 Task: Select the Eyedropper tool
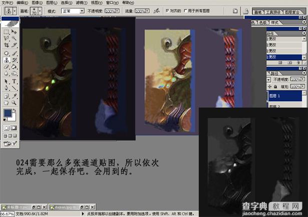[14, 96]
